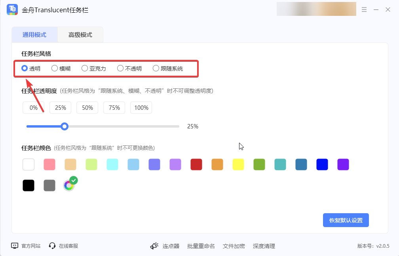This screenshot has height=256, width=399.
Task: Open the 深度清理 tool link
Action: point(264,246)
